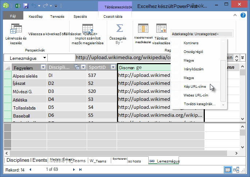This screenshot has height=177, width=250.
Task: Click the category list scrollbar thumb
Action: [223, 81]
